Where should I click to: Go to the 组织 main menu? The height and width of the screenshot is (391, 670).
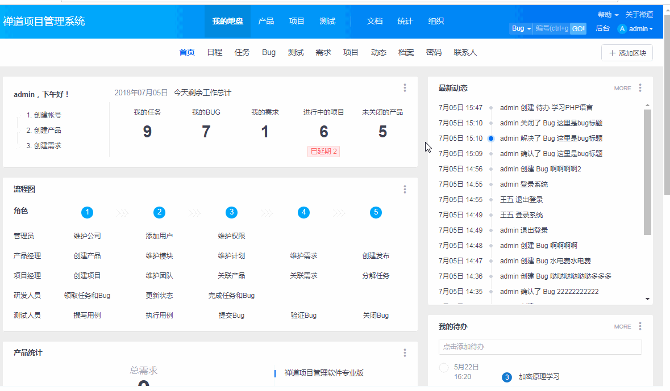(436, 21)
